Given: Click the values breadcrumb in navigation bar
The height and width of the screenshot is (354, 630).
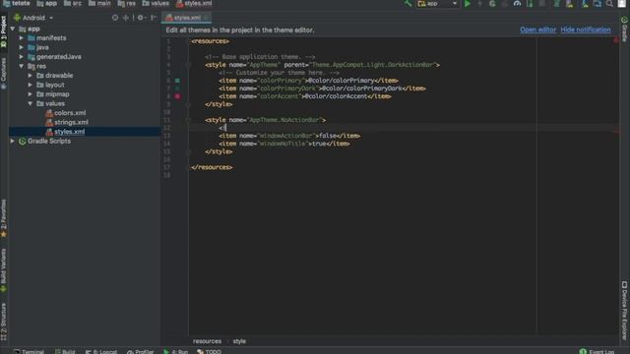Looking at the screenshot, I should 156,4.
